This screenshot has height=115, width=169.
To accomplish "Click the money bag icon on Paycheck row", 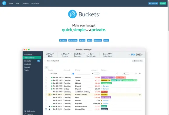I will click(101, 104).
